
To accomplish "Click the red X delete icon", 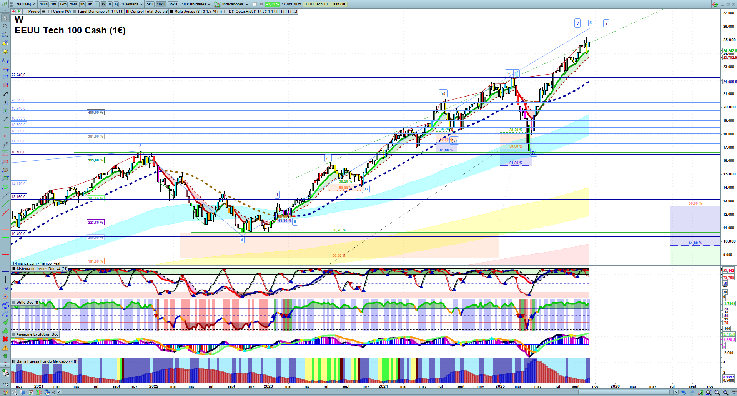I will (x=5, y=339).
